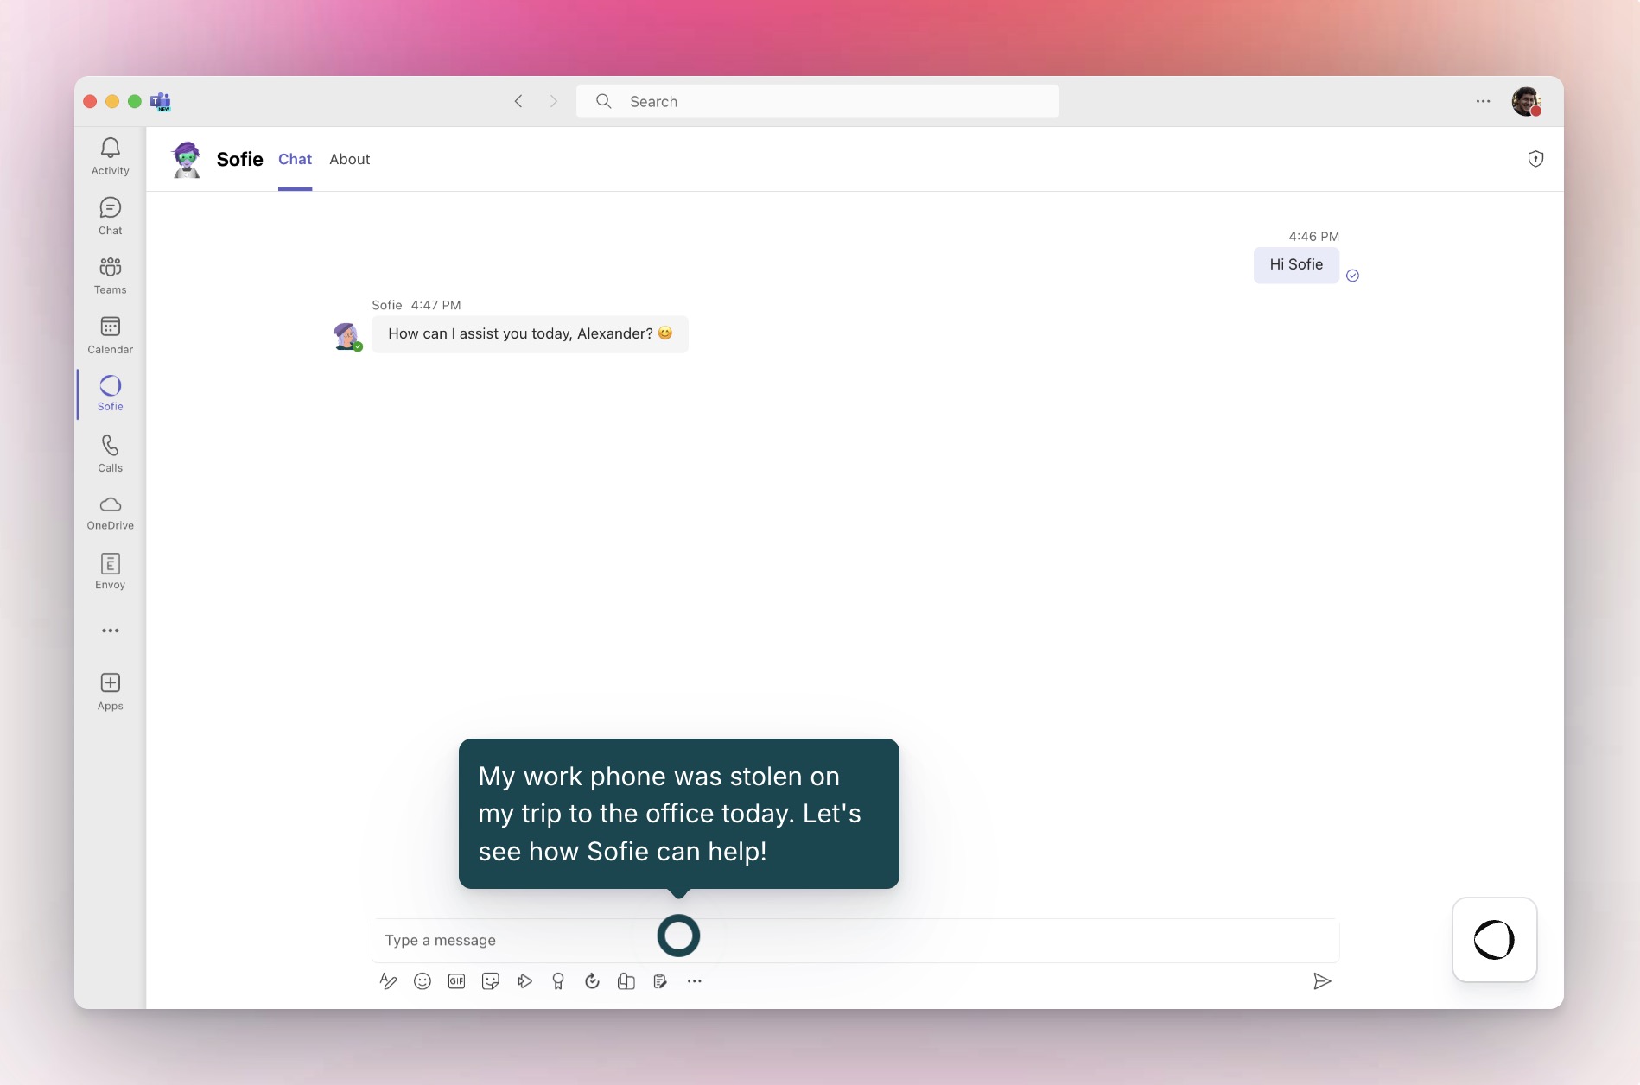Open Calls in the sidebar

coord(110,454)
